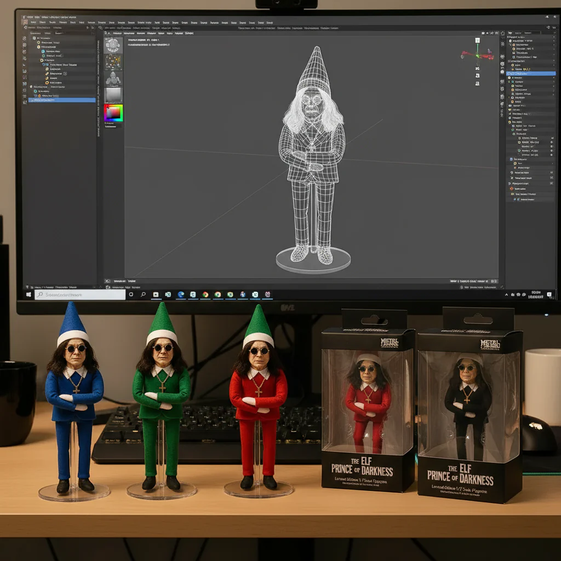The image size is (561, 561).
Task: Open Google Chrome from the Windows taskbar
Action: pyautogui.click(x=205, y=295)
